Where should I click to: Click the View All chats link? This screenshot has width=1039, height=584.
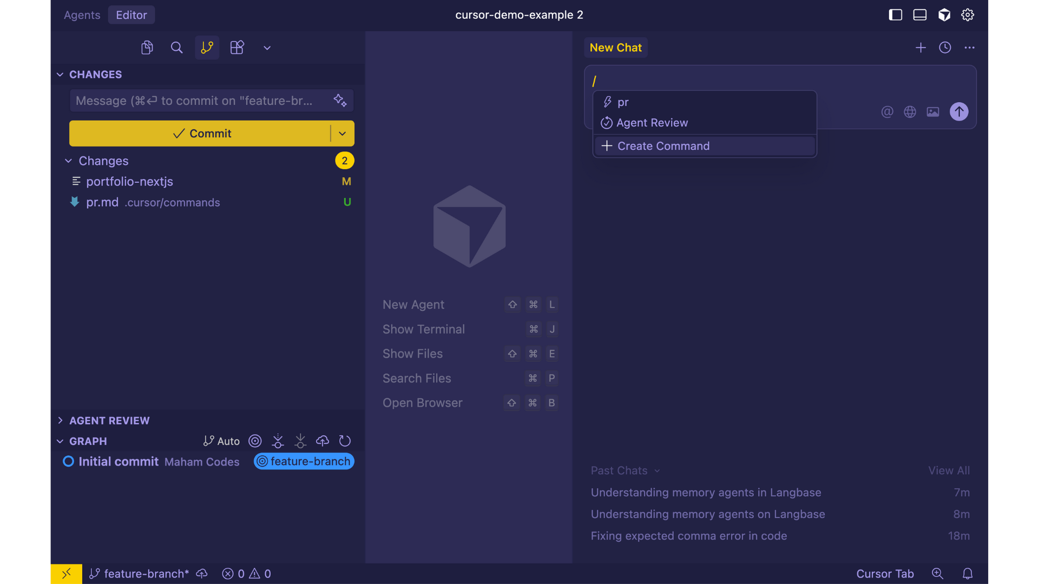[x=949, y=470]
